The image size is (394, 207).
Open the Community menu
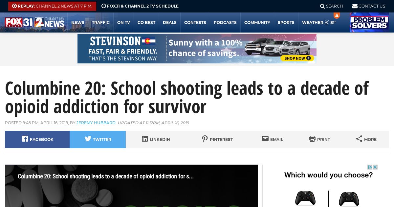click(x=257, y=23)
